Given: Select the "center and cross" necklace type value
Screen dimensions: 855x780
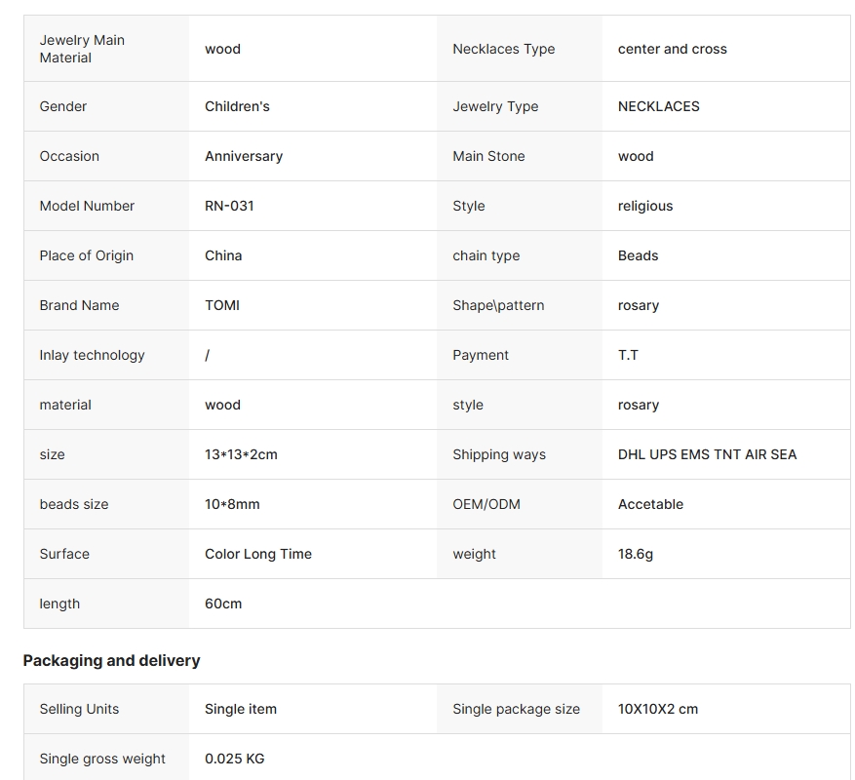Looking at the screenshot, I should (x=672, y=49).
